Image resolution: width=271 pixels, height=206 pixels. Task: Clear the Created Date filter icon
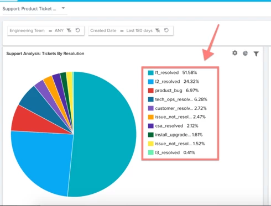pyautogui.click(x=158, y=30)
